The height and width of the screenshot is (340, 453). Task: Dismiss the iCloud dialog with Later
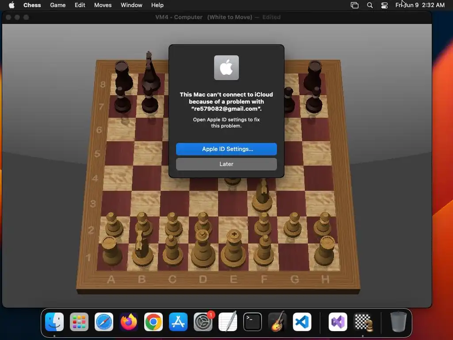click(226, 164)
